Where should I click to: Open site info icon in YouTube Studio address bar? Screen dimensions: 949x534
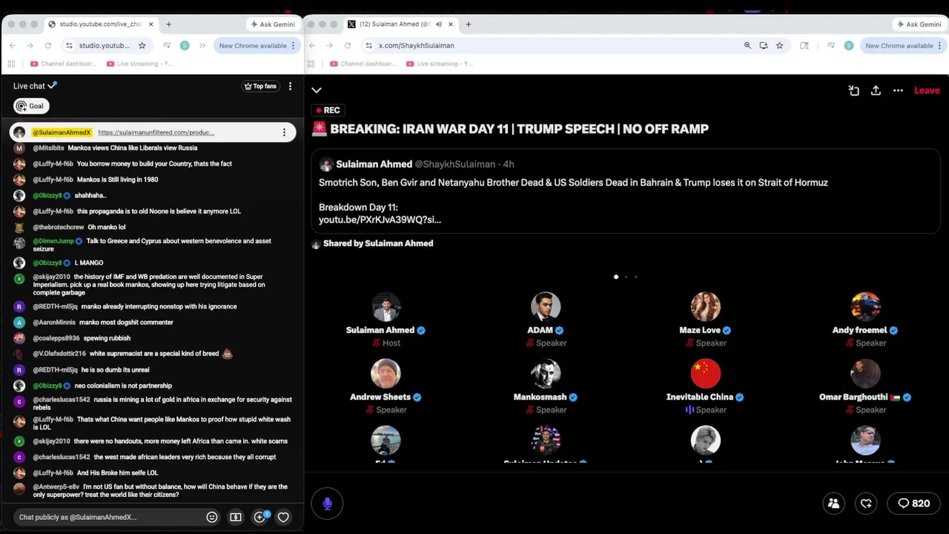coord(69,45)
